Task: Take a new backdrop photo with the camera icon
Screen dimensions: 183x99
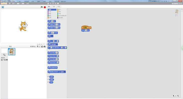Action: tap(7, 60)
